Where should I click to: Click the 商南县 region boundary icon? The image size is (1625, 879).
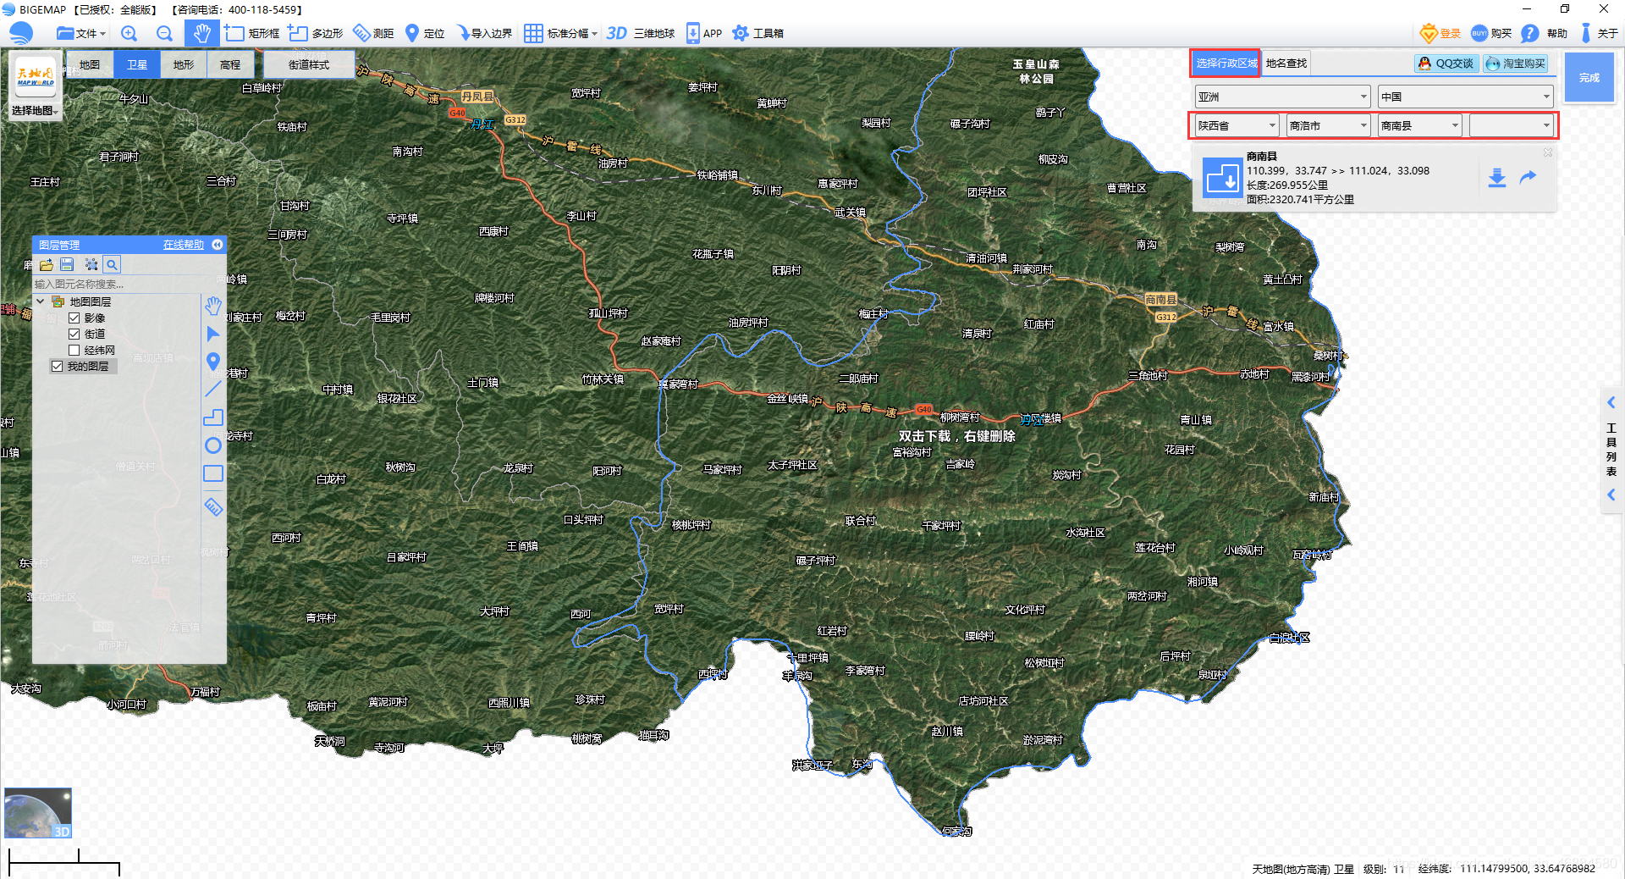coord(1222,178)
